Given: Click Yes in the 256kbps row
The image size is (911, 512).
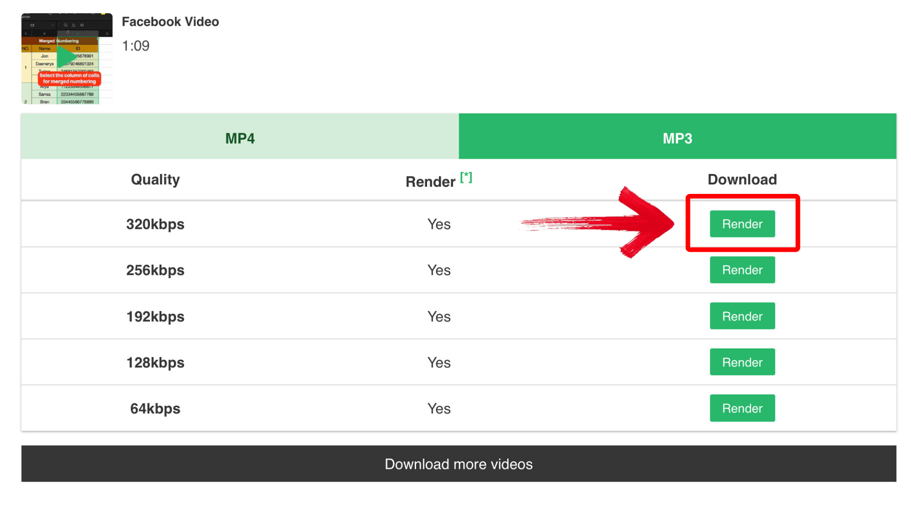Looking at the screenshot, I should 439,270.
